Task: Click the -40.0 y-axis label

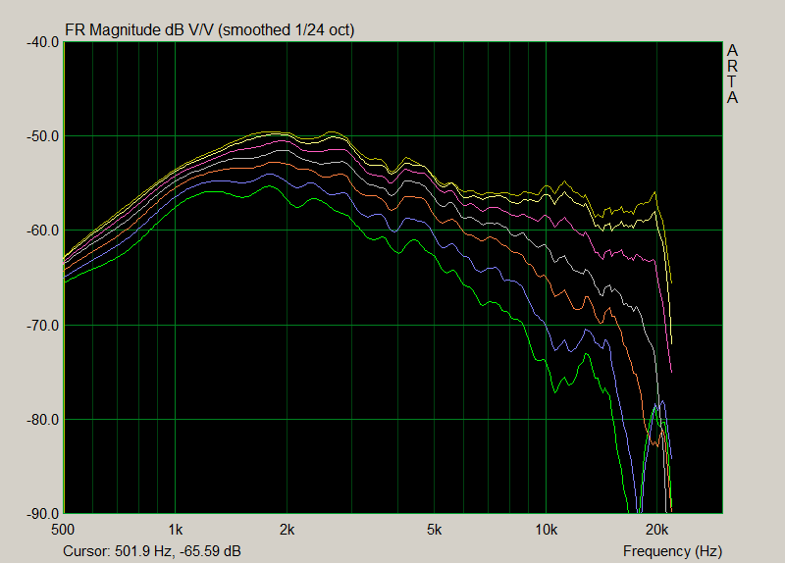Action: (42, 42)
